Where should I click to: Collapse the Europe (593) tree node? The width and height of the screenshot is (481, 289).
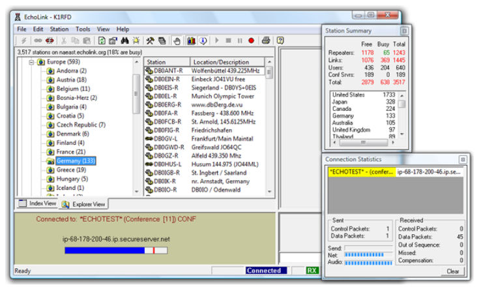click(x=31, y=63)
